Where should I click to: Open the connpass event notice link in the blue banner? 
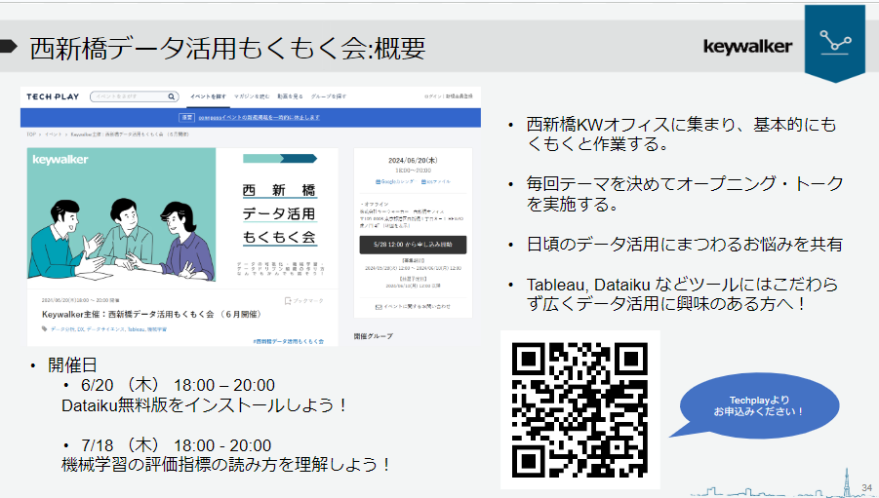click(x=259, y=117)
